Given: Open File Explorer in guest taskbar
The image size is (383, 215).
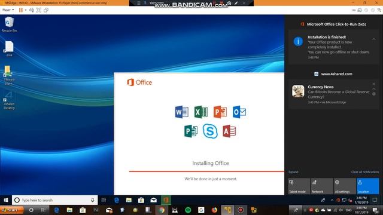Looking at the screenshot, I should (x=129, y=200).
